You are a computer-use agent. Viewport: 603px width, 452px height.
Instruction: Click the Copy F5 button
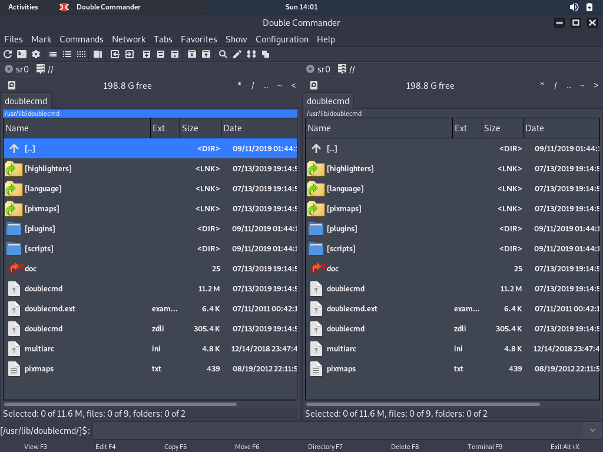pyautogui.click(x=175, y=447)
